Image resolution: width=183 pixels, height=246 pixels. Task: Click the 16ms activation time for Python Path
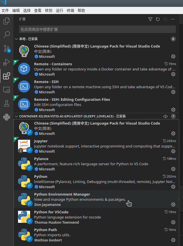point(170,229)
